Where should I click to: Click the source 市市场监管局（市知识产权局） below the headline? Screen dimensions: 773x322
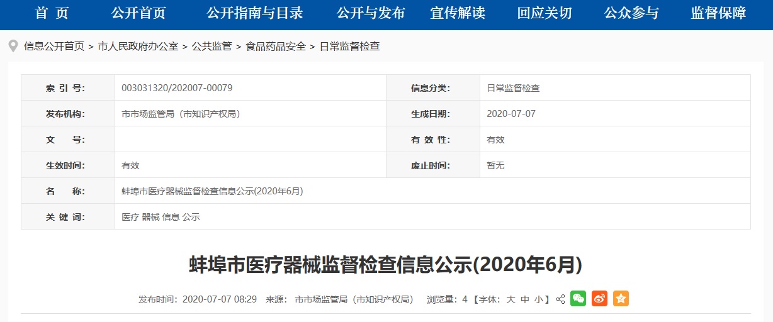pyautogui.click(x=354, y=299)
